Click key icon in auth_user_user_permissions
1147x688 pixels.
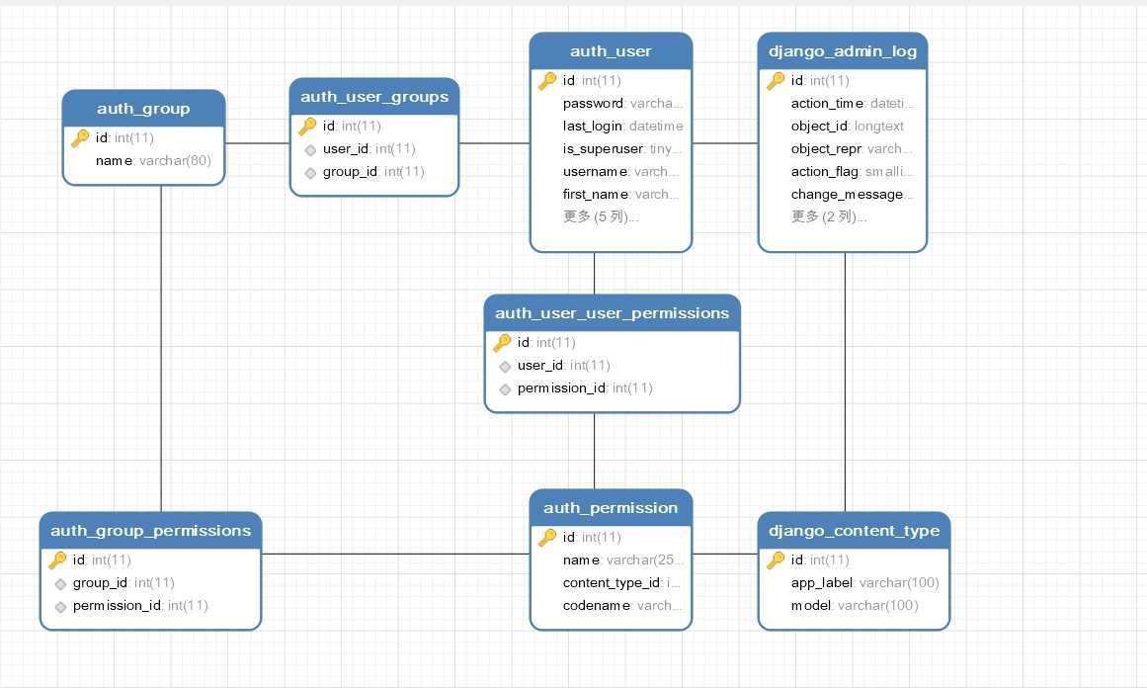(502, 343)
